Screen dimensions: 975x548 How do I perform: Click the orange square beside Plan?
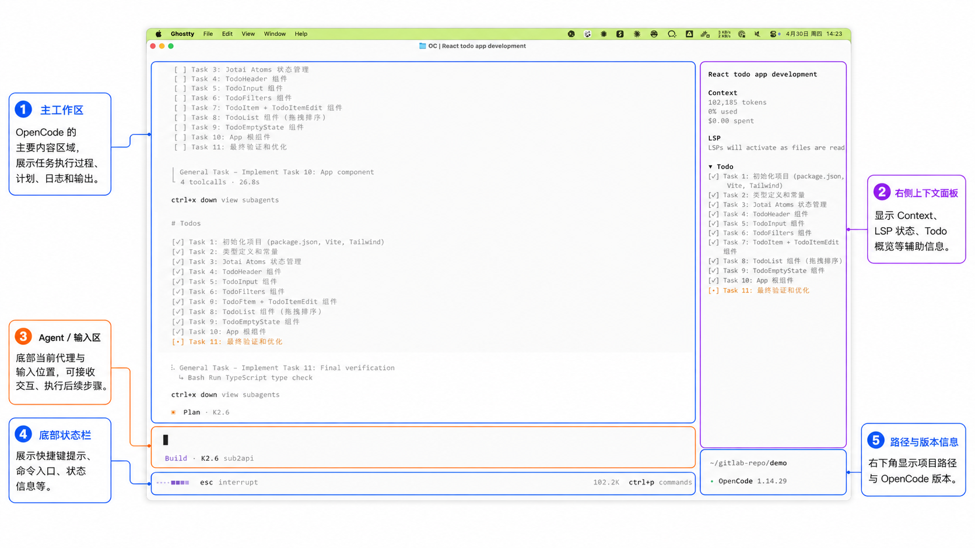[173, 412]
